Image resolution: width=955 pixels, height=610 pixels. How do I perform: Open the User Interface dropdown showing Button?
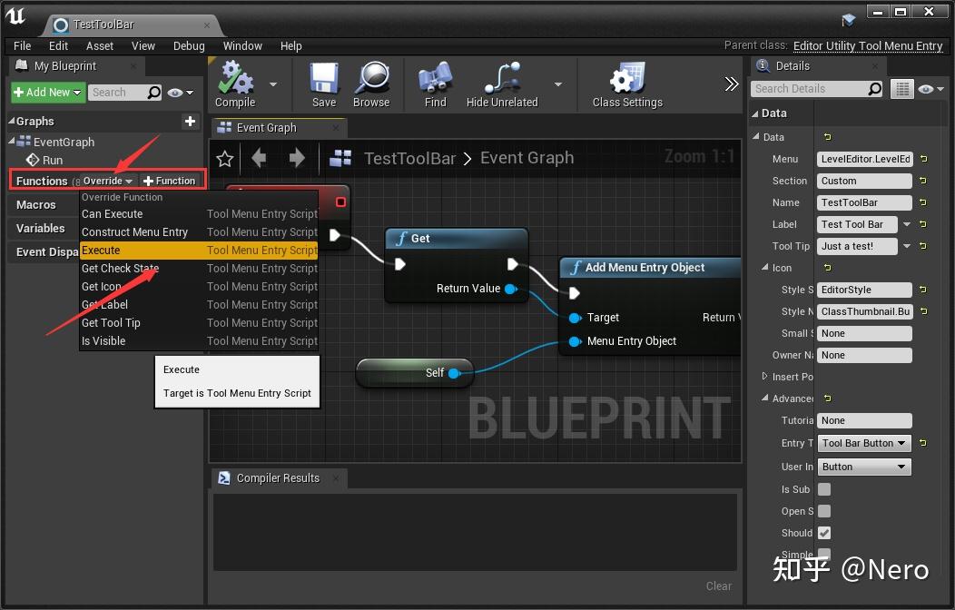[863, 466]
